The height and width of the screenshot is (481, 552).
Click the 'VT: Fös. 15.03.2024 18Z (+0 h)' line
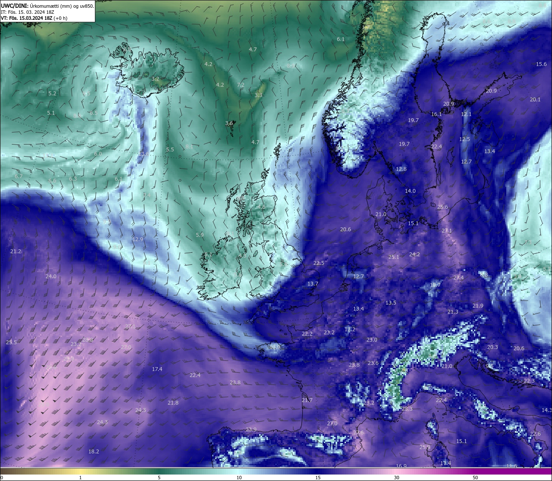(x=34, y=18)
